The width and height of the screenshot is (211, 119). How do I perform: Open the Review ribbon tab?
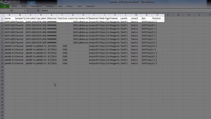point(70,6)
